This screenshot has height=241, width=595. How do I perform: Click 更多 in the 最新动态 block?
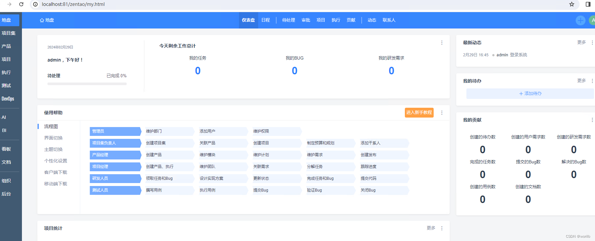point(582,43)
